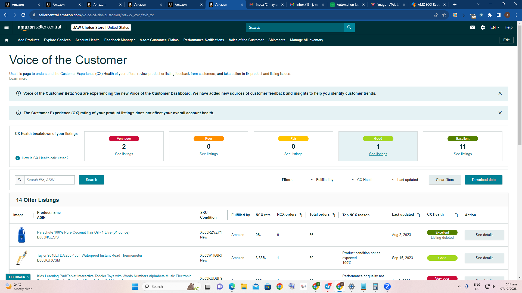See listings under Excellent
The image size is (522, 293).
coord(463,154)
